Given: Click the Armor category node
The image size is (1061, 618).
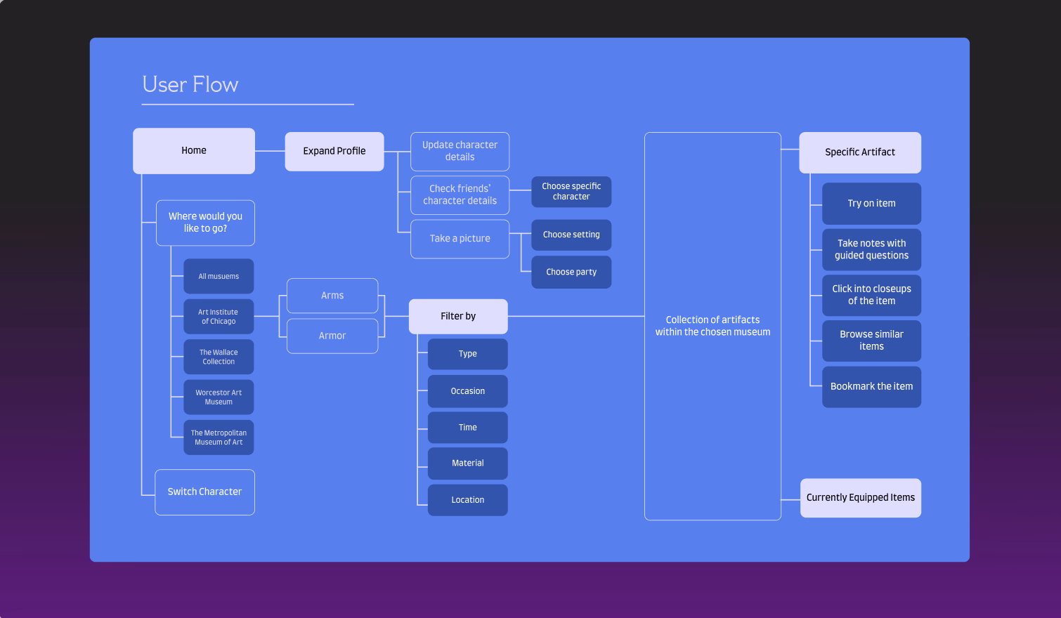Looking at the screenshot, I should coord(332,336).
